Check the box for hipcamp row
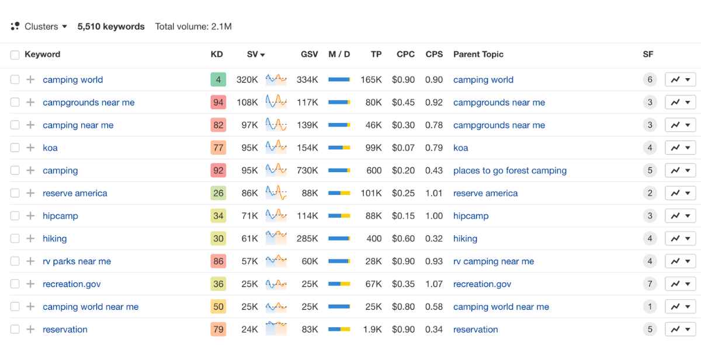The width and height of the screenshot is (701, 350). [15, 216]
